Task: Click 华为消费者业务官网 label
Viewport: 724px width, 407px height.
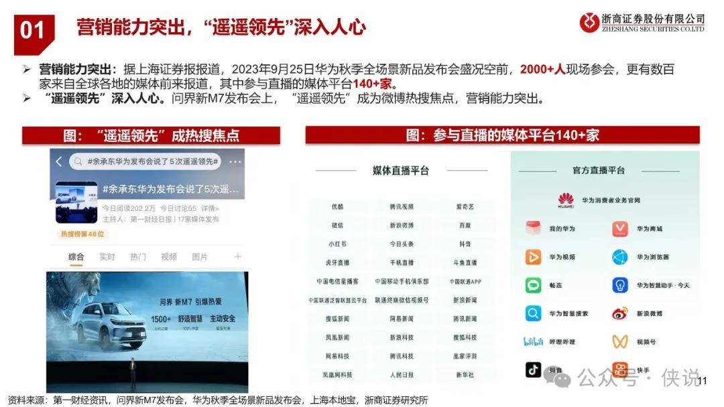Action: [x=611, y=201]
